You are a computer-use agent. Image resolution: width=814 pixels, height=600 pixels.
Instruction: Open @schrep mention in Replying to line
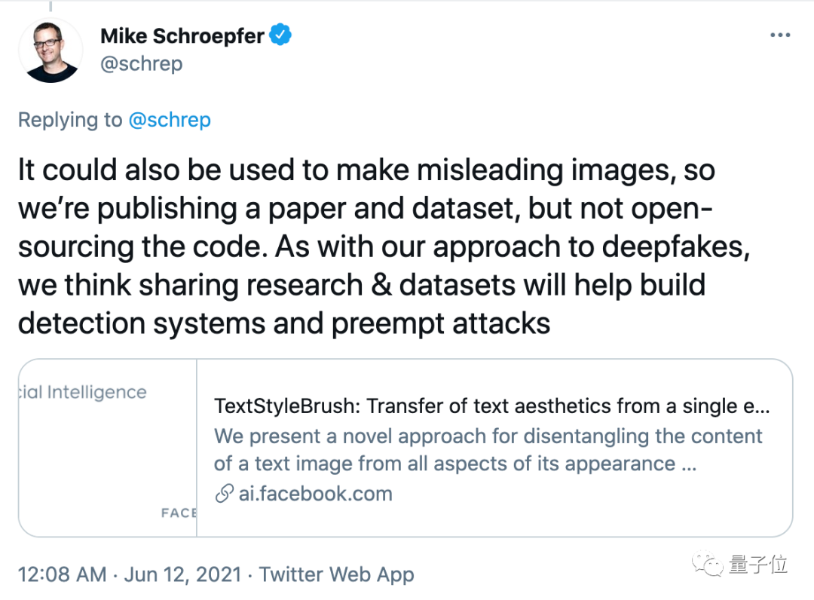[x=170, y=120]
